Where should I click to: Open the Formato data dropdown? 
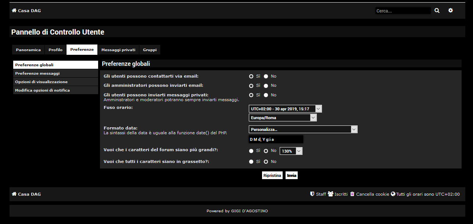coord(303,129)
